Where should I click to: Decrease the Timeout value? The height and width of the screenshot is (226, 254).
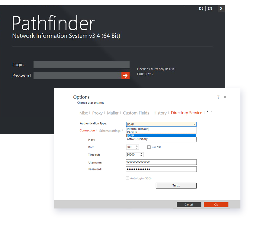point(141,156)
